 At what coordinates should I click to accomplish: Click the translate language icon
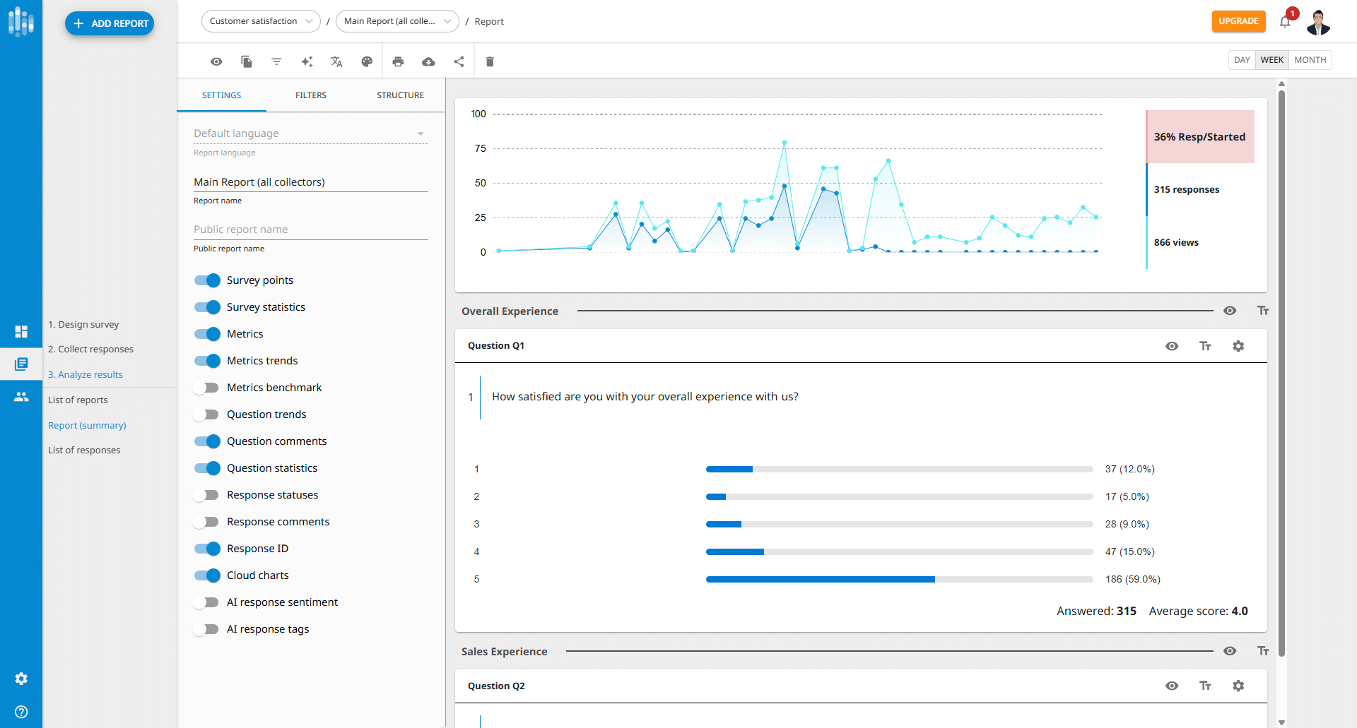point(336,62)
